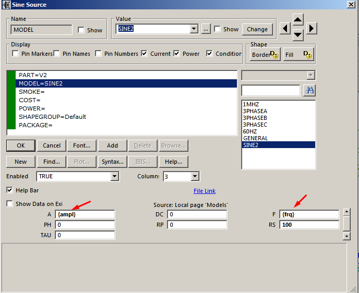The height and width of the screenshot is (293, 359).
Task: Click the left arrow navigation button
Action: coord(285,29)
